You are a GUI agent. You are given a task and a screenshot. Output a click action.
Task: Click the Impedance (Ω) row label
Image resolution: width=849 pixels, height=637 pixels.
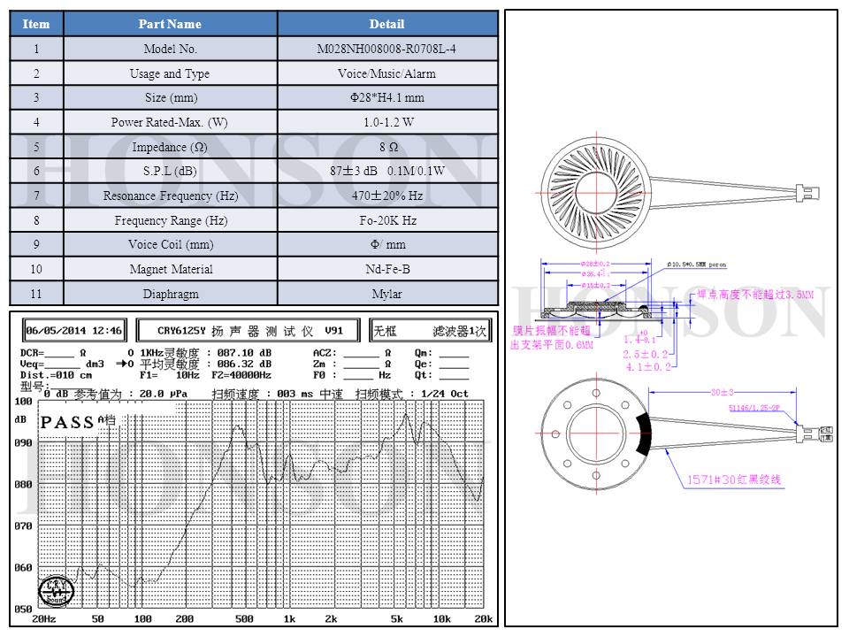(170, 147)
